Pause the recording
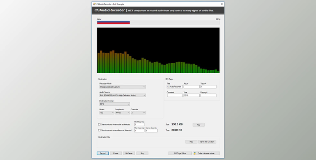 (x=116, y=153)
